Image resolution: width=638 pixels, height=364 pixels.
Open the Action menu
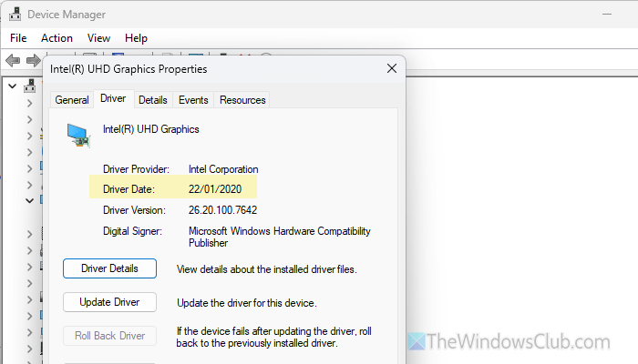57,38
